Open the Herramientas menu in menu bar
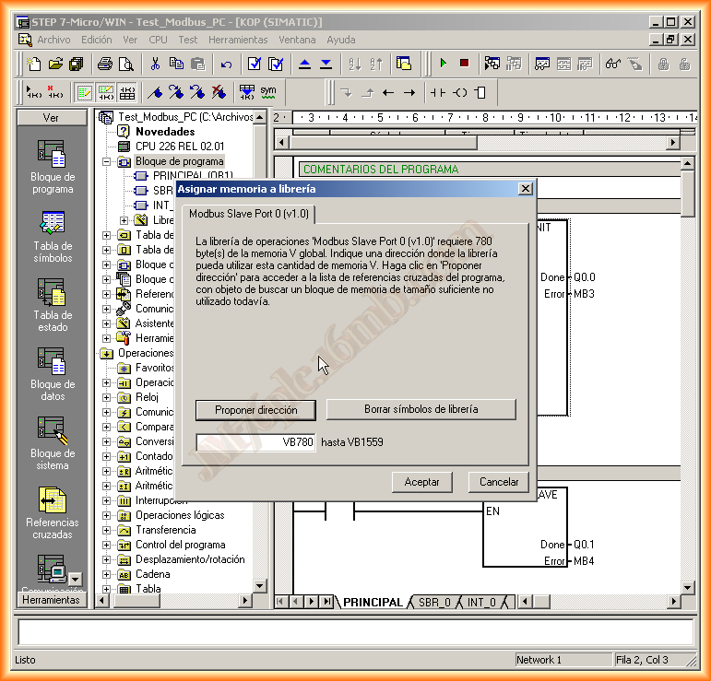The height and width of the screenshot is (681, 711). pos(238,40)
